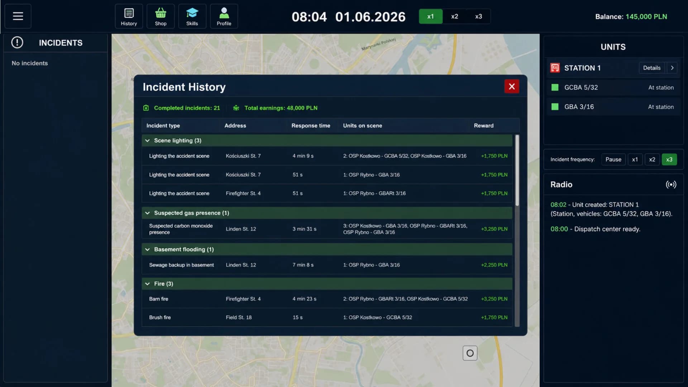
Task: Click the Balance 145,000 PLN display
Action: 631,16
